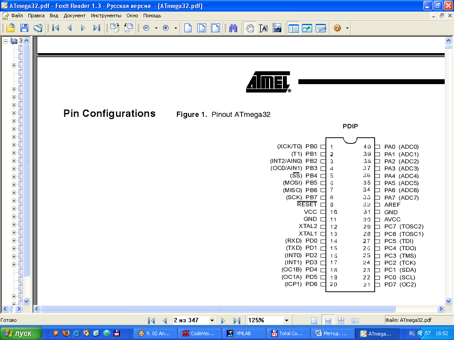Open dropdown arrow next to Help icon
The width and height of the screenshot is (454, 340).
[347, 28]
